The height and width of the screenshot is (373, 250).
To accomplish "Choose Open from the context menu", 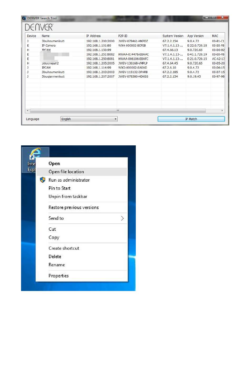I will 54,163.
